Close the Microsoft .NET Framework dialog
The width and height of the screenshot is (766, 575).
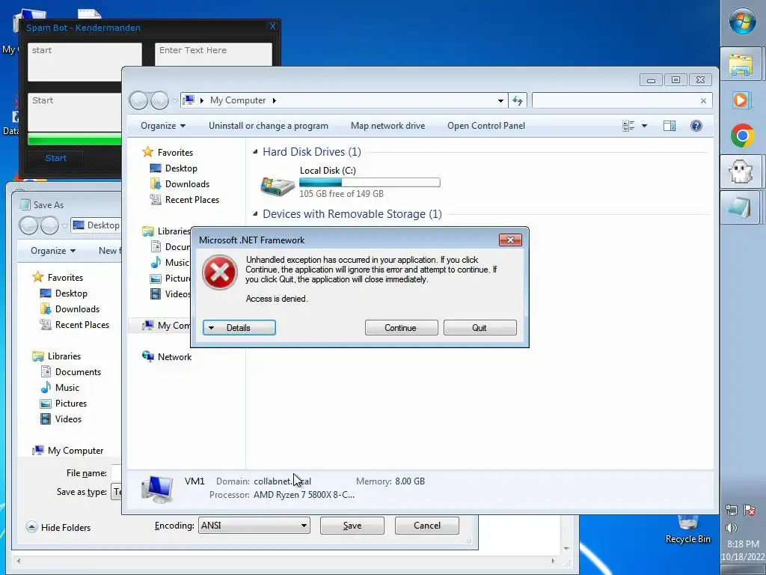[x=510, y=240]
